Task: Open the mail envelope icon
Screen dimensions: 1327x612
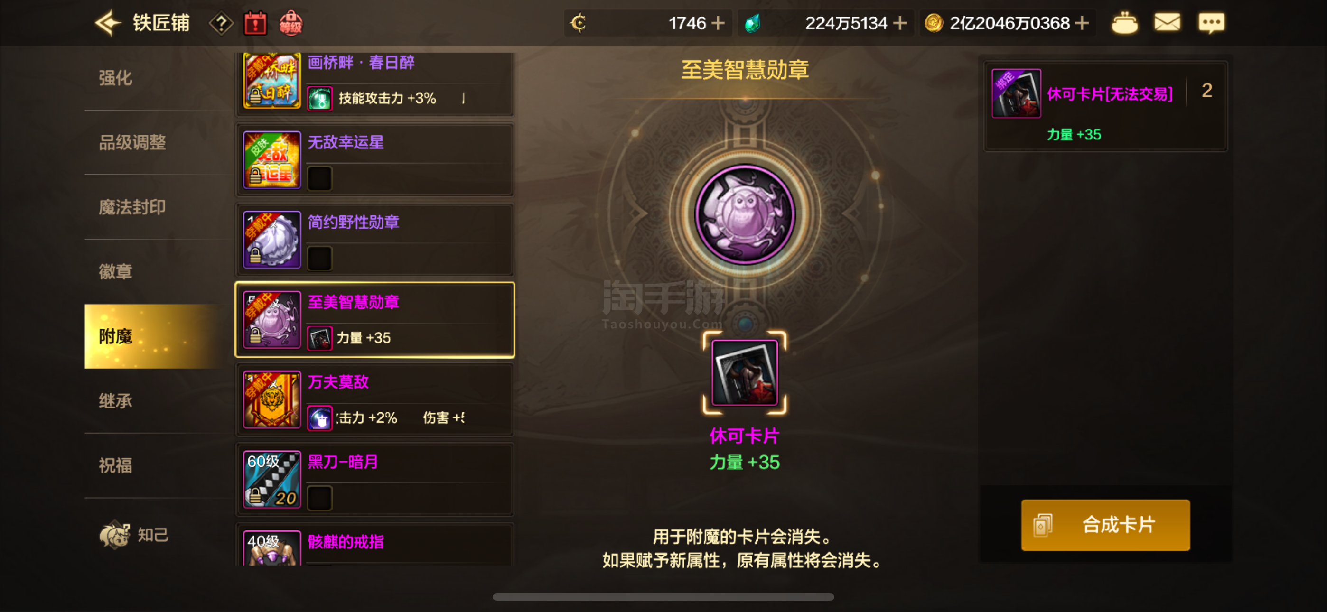Action: 1167,23
